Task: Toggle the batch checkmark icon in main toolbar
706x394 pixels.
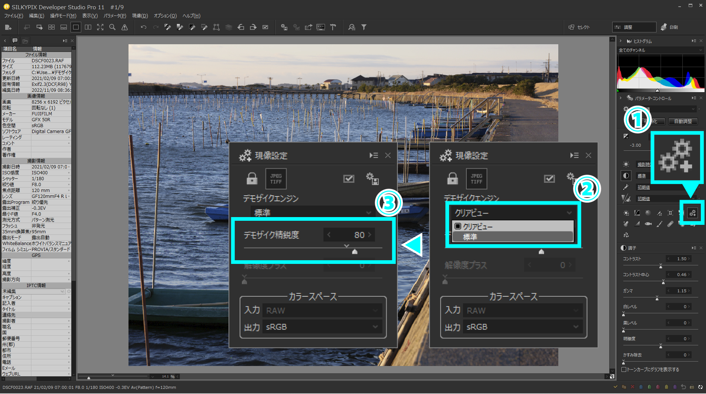Action: pos(265,27)
